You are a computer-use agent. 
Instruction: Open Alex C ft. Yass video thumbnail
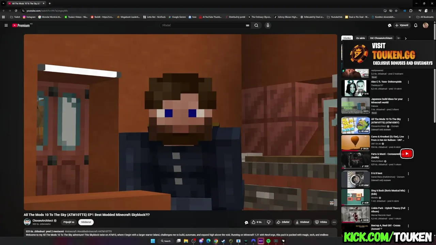pos(356,88)
